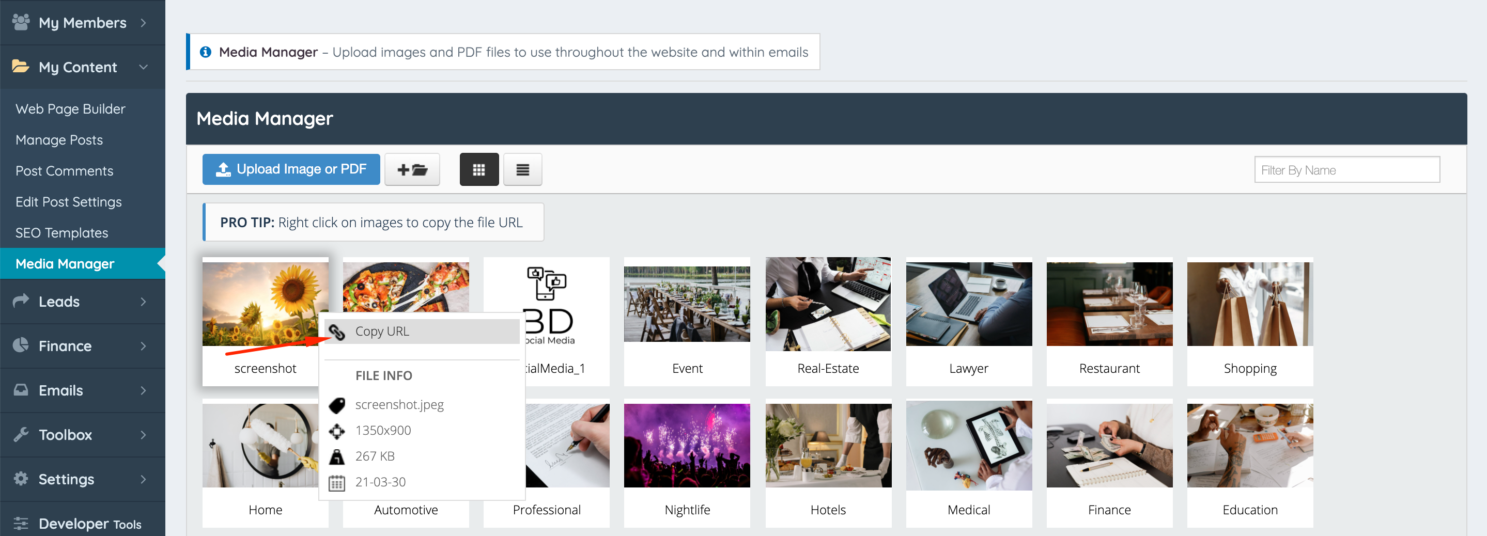Click the Leads share-arrow icon
Viewport: 1487px width, 536px height.
coord(21,301)
